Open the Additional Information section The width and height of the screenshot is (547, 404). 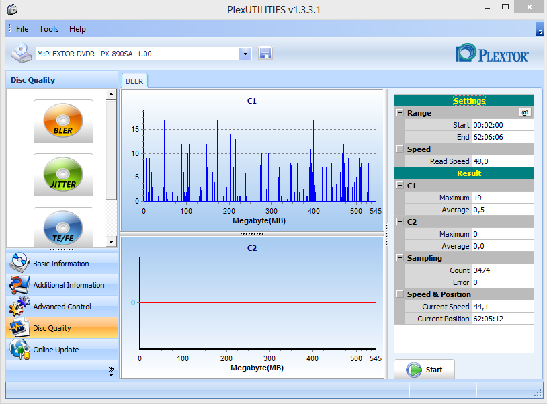(x=62, y=285)
